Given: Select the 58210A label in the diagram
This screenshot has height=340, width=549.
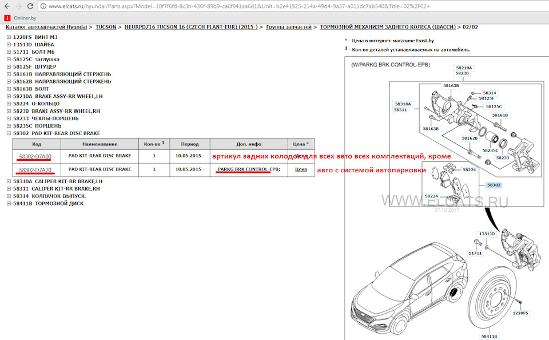Looking at the screenshot, I should [464, 68].
